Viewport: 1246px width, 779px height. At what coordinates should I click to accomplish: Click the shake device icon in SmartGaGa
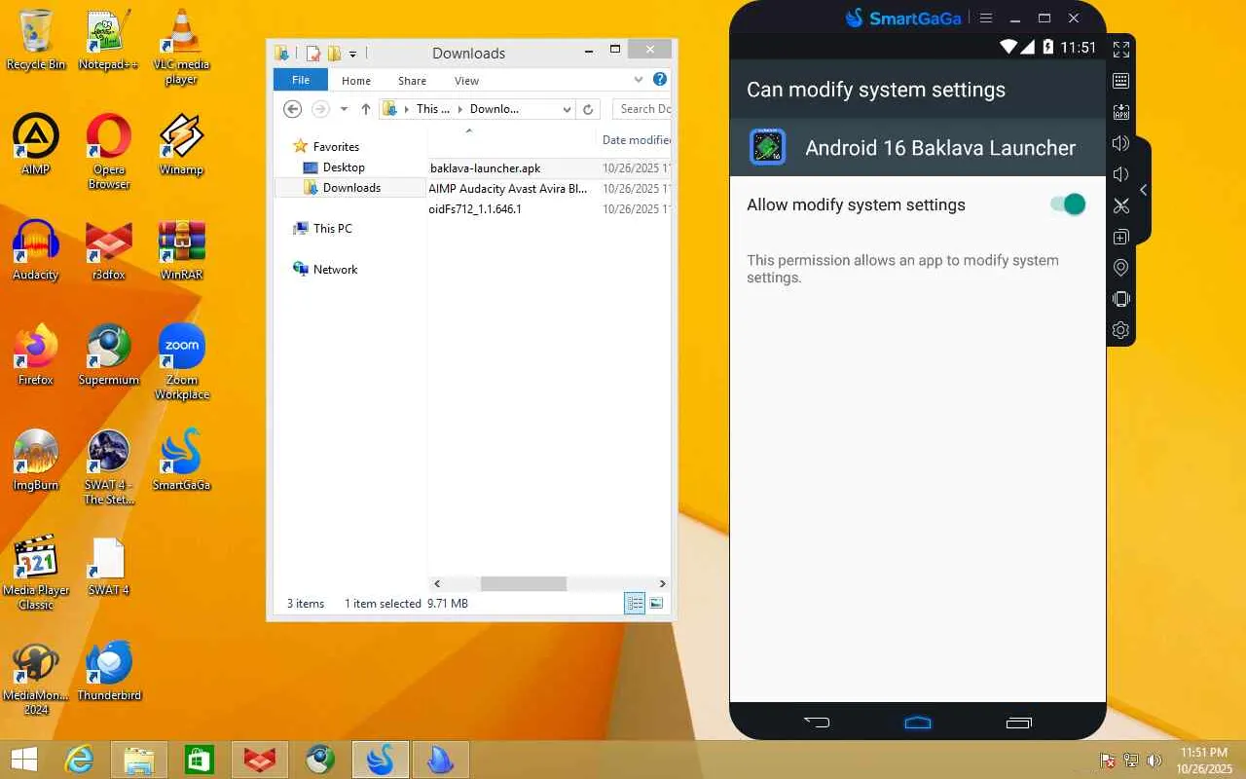[x=1120, y=299]
